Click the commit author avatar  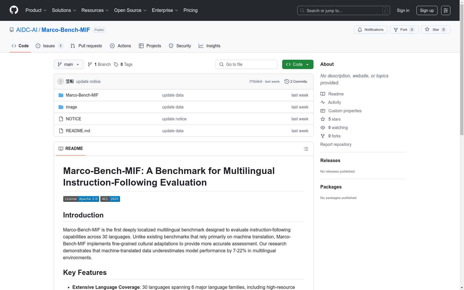point(61,81)
